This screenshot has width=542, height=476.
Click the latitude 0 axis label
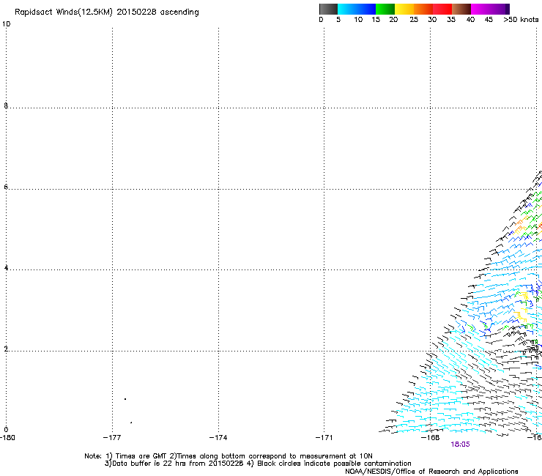(x=6, y=430)
